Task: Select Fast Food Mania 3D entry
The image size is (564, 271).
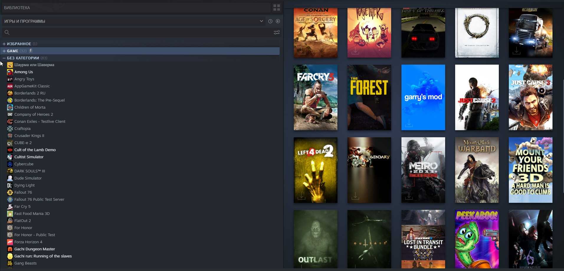Action: tap(32, 214)
